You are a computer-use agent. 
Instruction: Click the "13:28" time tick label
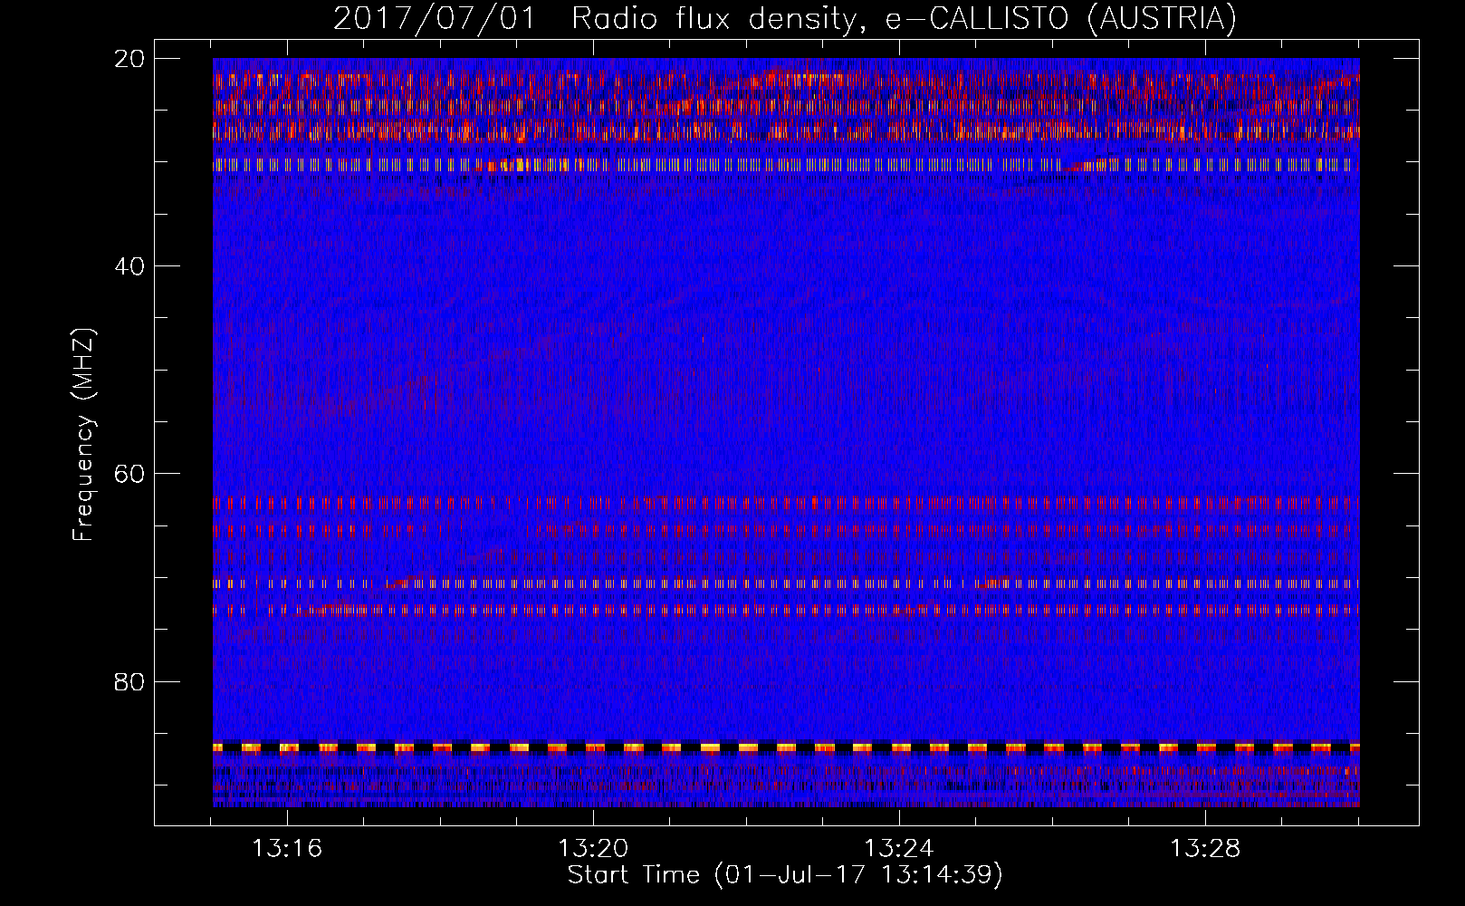[x=1205, y=849]
